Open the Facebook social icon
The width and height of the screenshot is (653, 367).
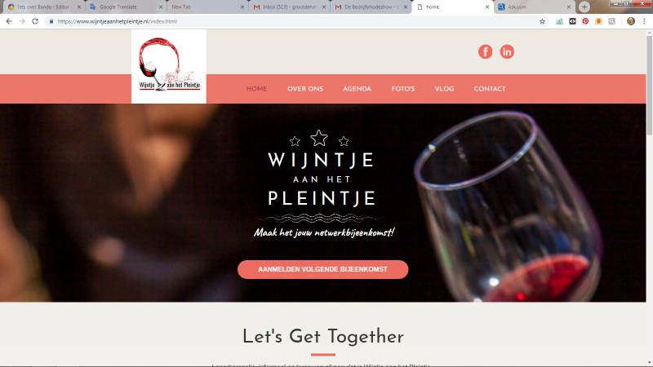click(x=485, y=51)
